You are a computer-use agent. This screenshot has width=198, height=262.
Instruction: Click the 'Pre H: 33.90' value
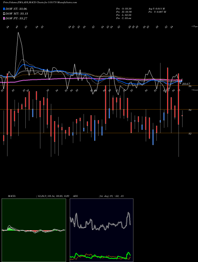124,12
